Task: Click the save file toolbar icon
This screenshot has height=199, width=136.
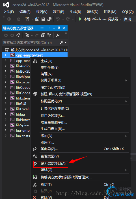Action: [43, 19]
